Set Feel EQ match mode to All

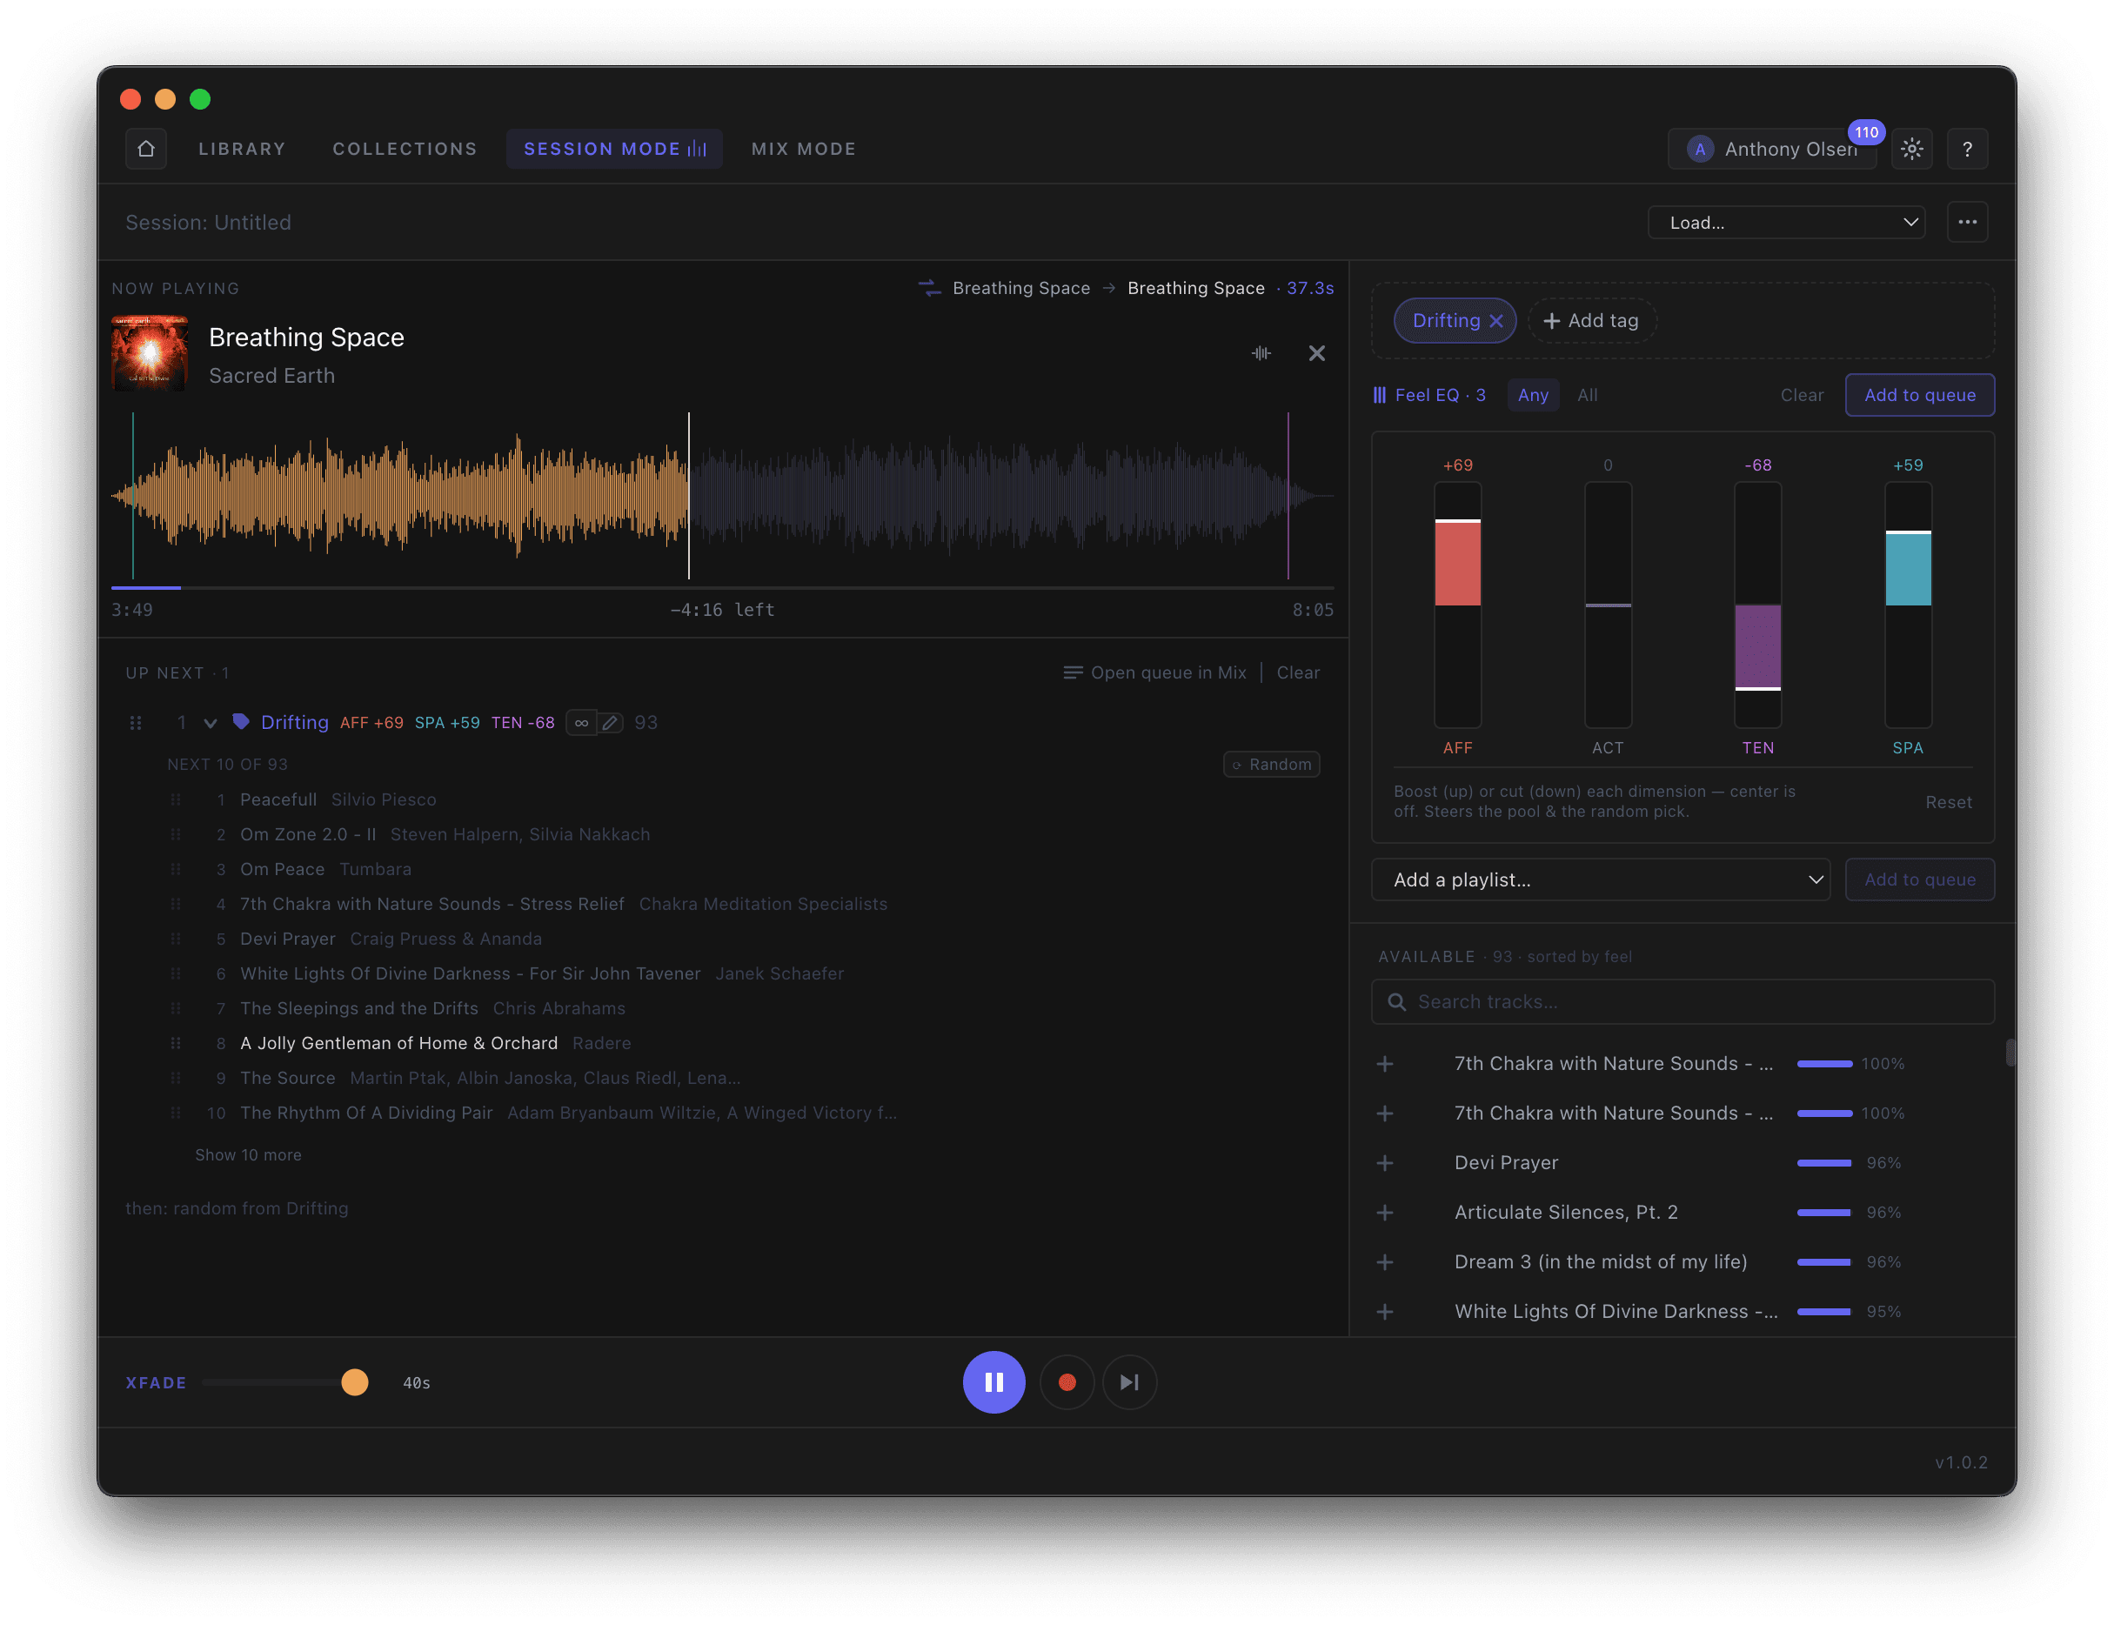pos(1587,395)
